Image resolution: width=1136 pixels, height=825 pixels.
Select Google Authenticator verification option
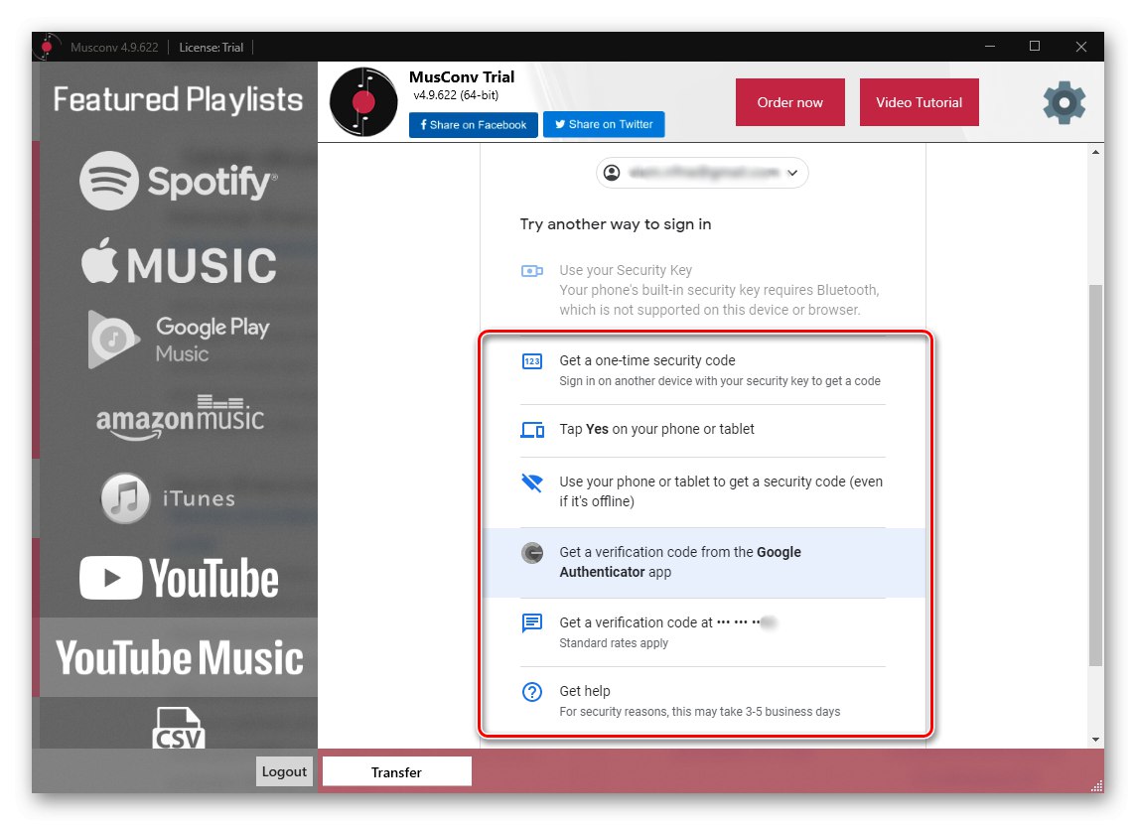coord(704,563)
